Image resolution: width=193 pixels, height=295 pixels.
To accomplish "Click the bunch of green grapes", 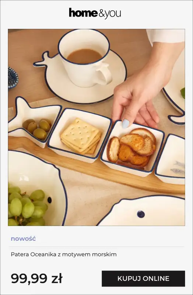I will click(x=27, y=206).
